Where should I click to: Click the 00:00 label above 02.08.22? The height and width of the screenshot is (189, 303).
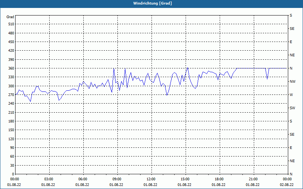287,179
